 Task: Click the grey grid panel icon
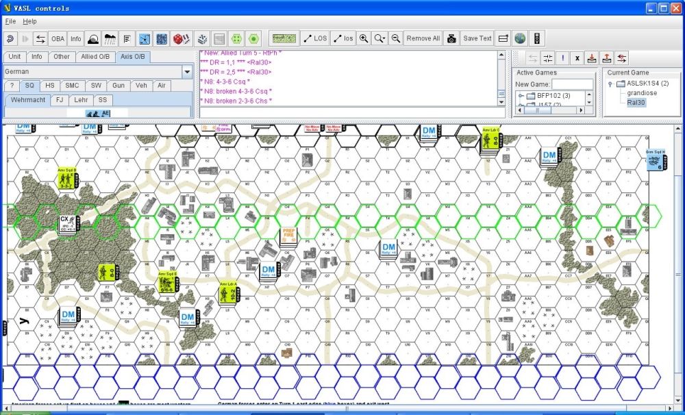[x=219, y=39]
